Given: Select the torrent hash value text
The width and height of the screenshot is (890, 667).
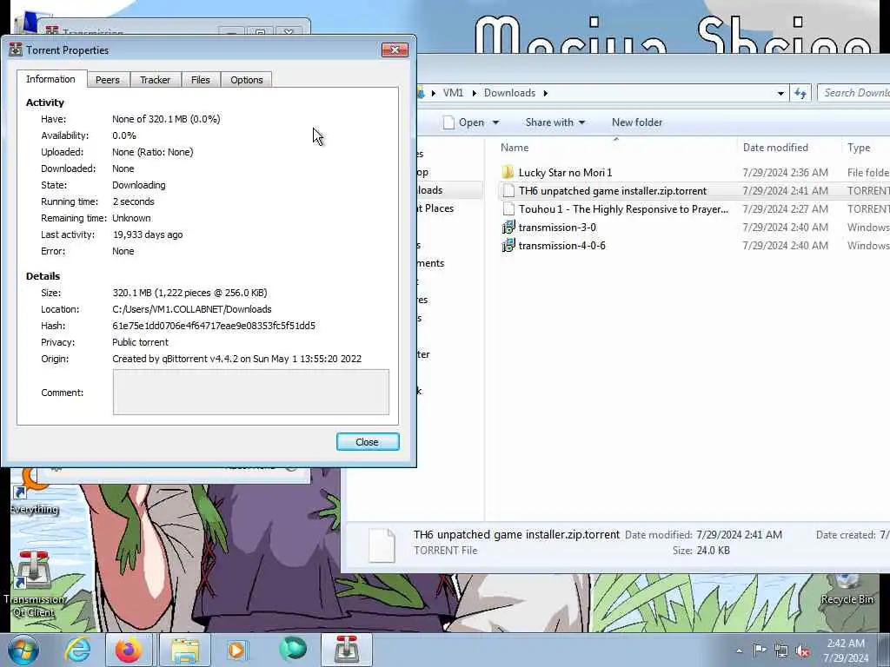Looking at the screenshot, I should tap(214, 326).
